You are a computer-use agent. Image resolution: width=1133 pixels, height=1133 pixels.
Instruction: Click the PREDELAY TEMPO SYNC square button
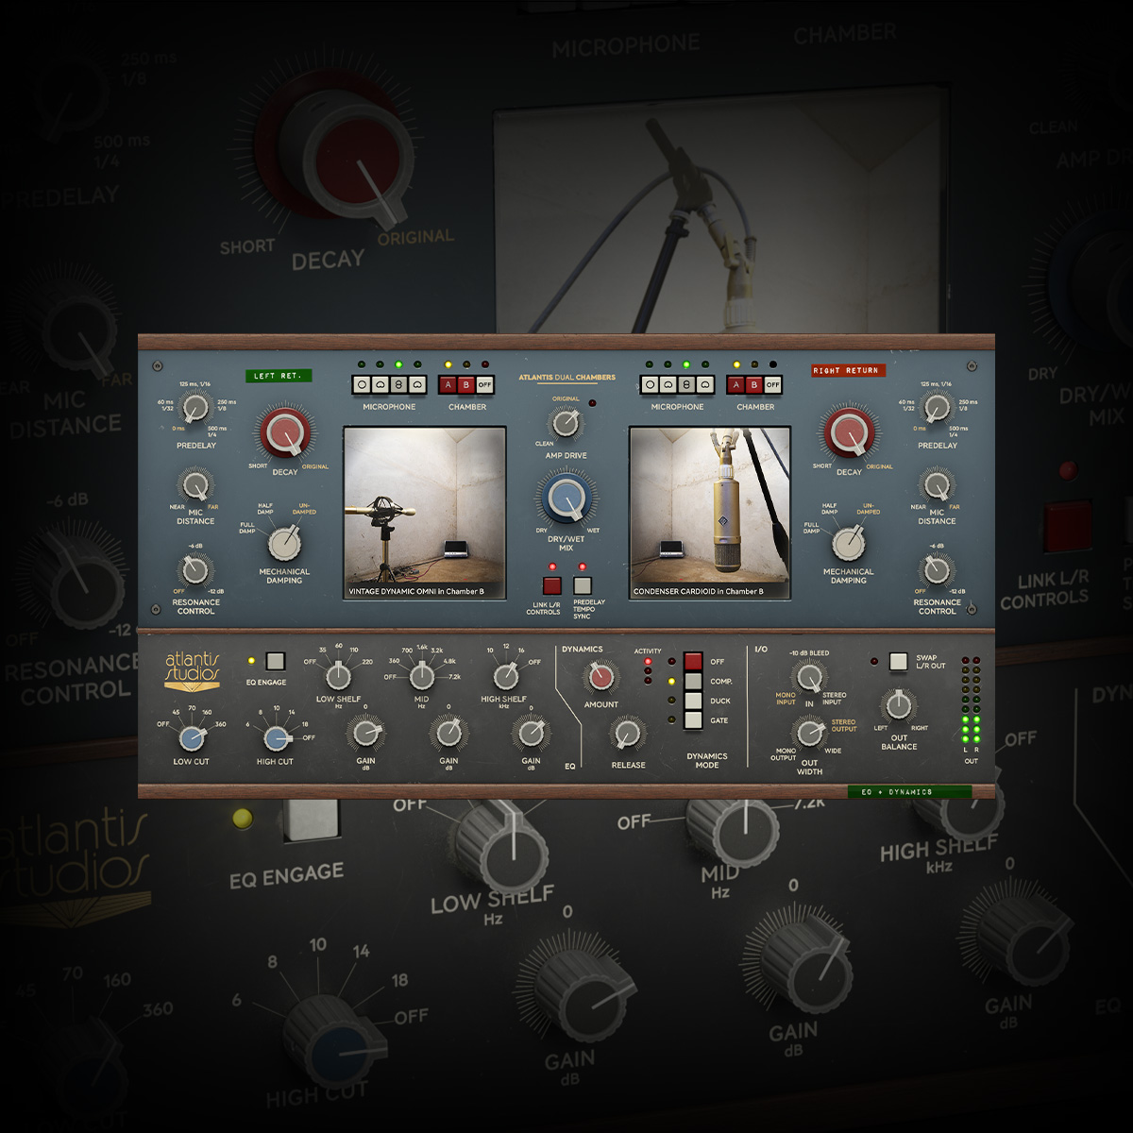[582, 586]
